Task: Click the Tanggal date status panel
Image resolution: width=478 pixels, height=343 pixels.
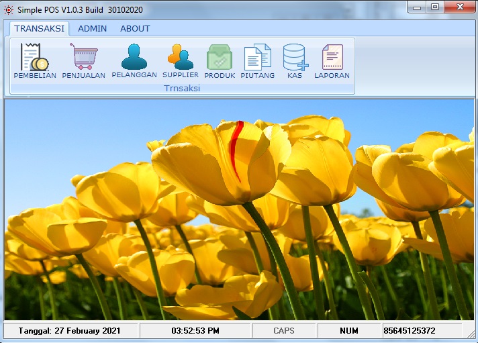Action: click(71, 331)
